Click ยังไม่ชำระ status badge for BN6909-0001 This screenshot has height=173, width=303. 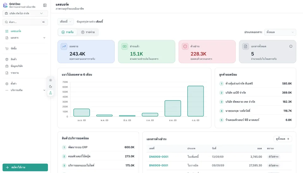[x=273, y=165]
